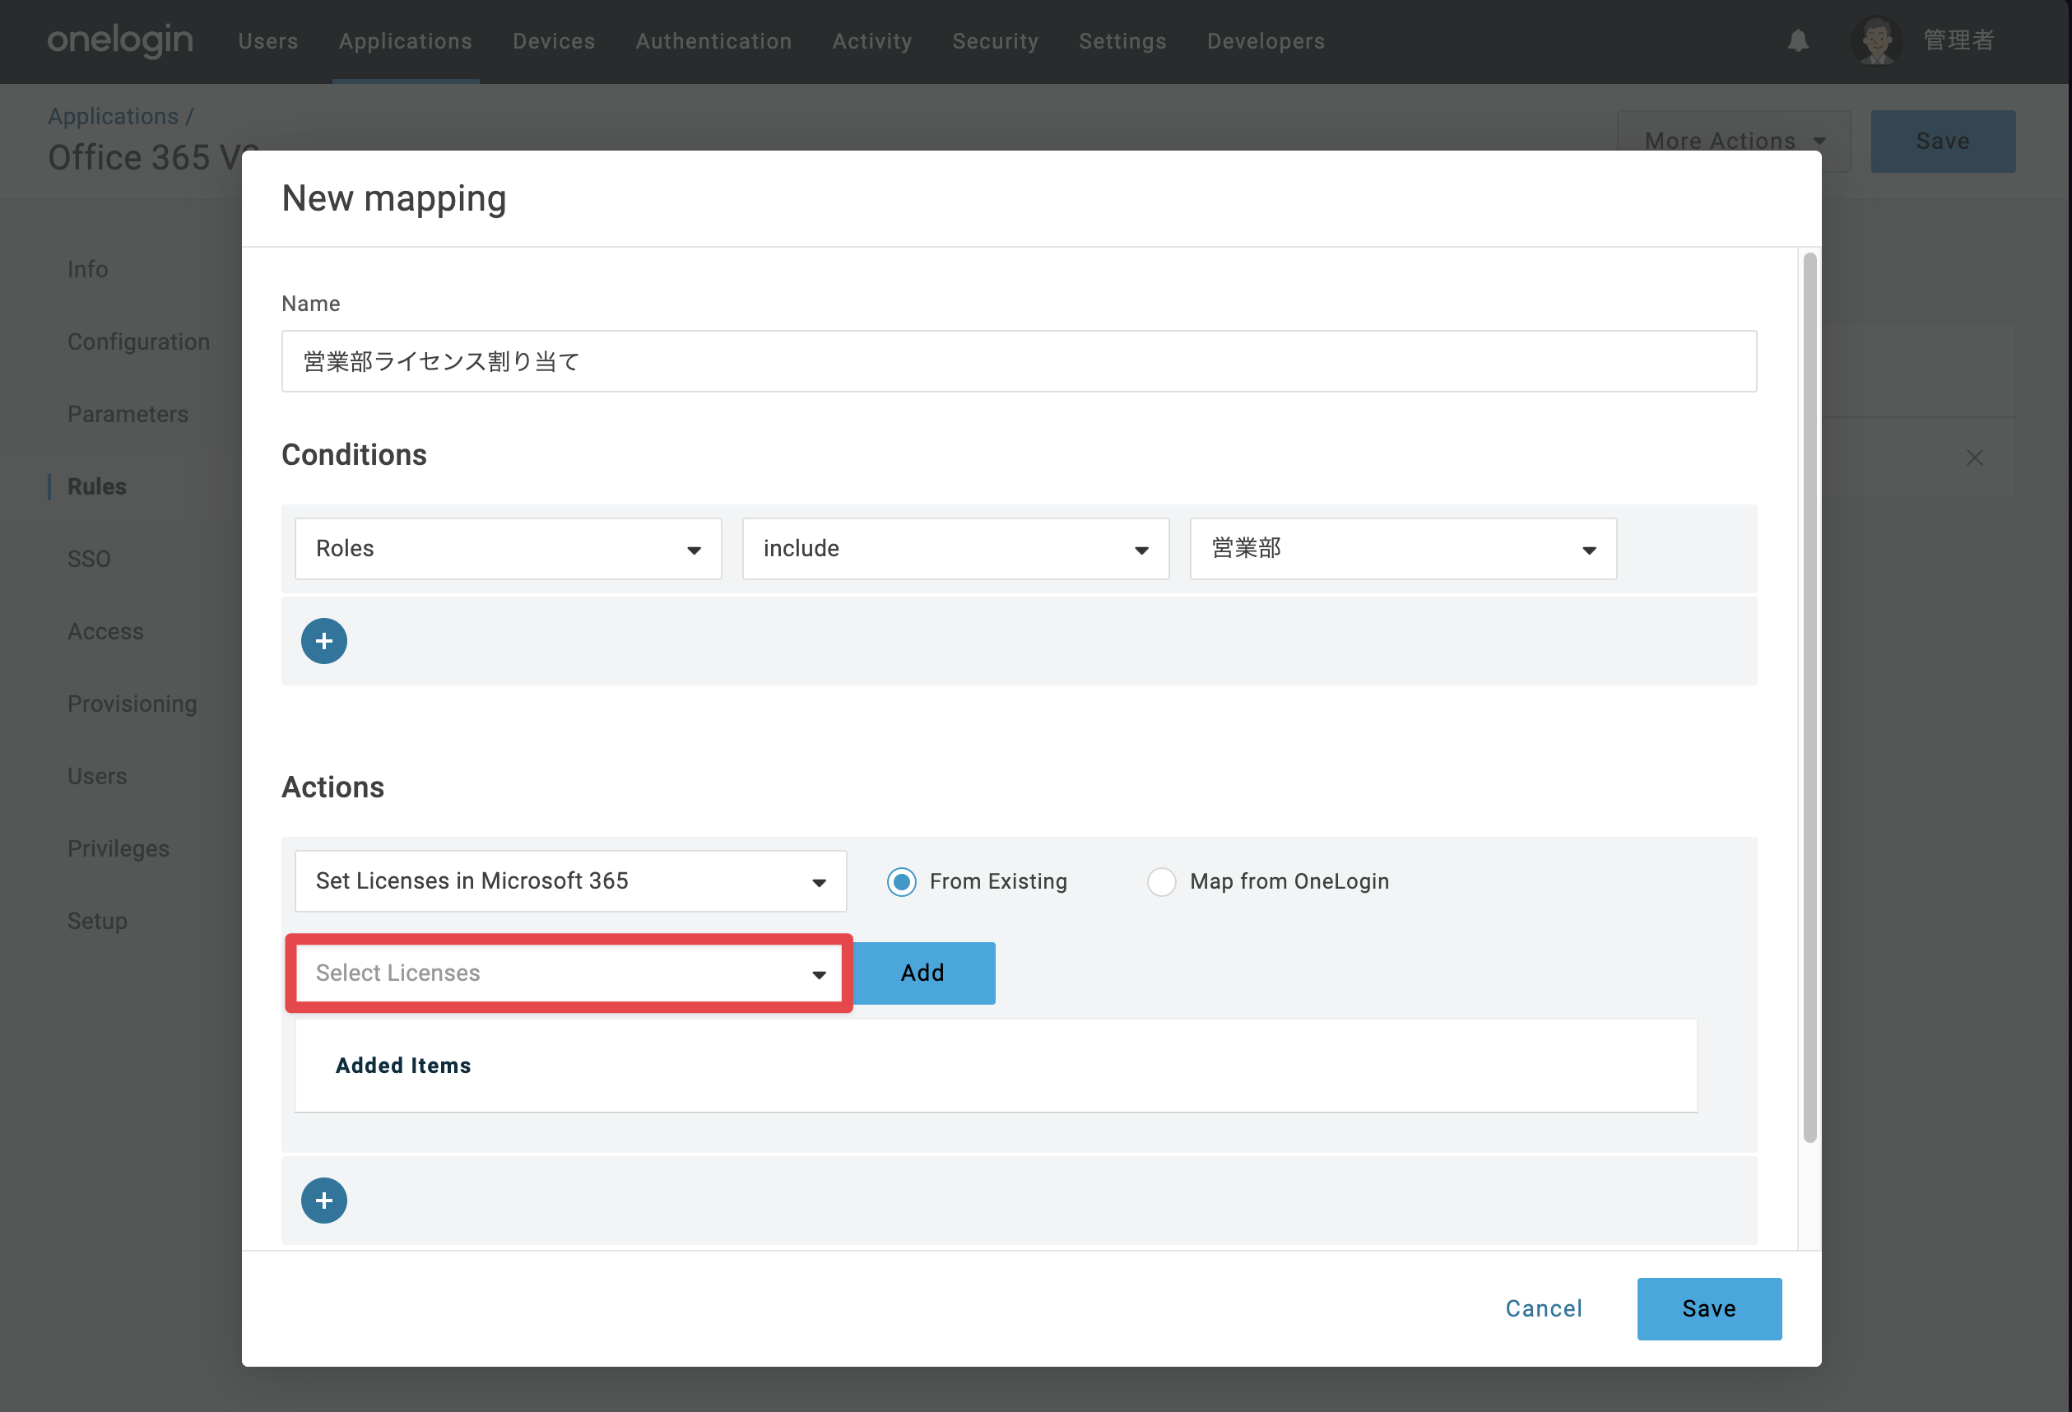The height and width of the screenshot is (1412, 2072).
Task: Open the Roles condition dropdown
Action: tap(509, 549)
